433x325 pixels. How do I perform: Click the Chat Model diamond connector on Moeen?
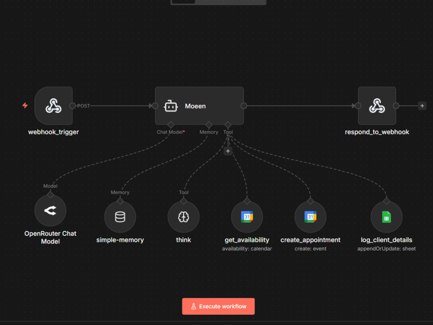click(x=171, y=125)
